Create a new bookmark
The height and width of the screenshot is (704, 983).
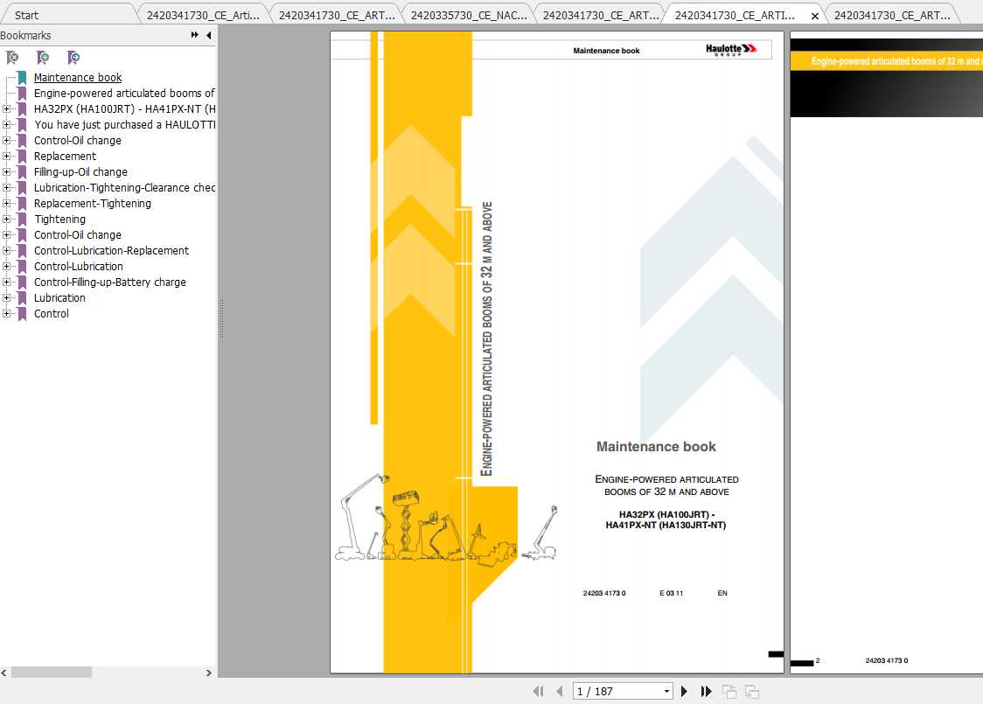(x=43, y=58)
